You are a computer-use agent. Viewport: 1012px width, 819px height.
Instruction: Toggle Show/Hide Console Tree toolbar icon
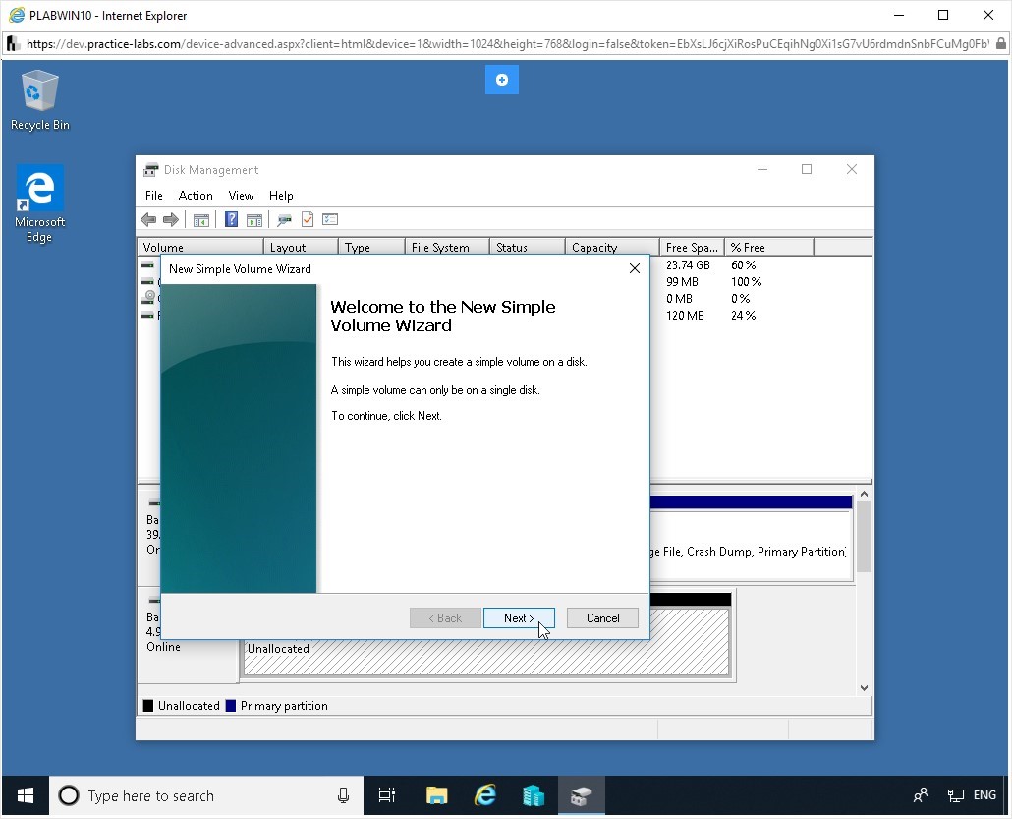pyautogui.click(x=201, y=220)
